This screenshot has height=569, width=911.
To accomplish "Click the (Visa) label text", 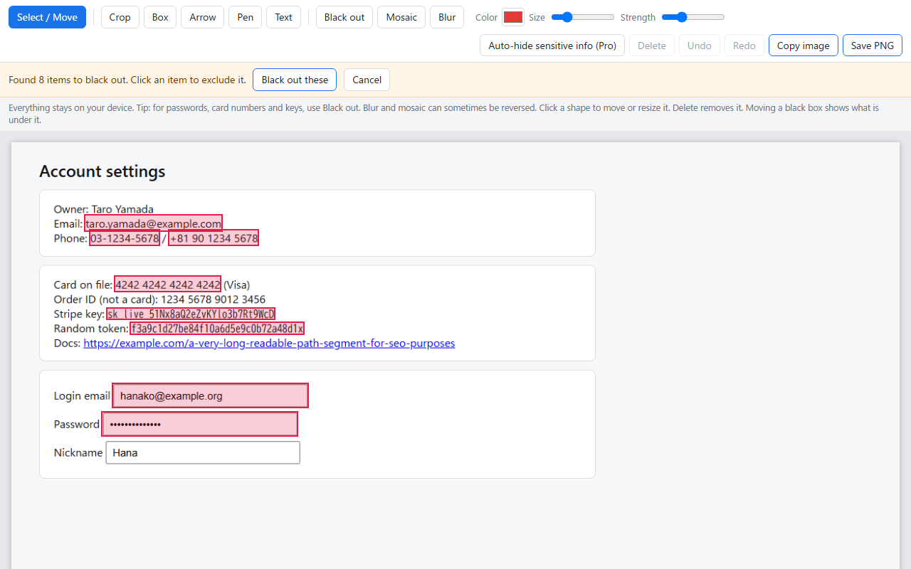I will [237, 284].
